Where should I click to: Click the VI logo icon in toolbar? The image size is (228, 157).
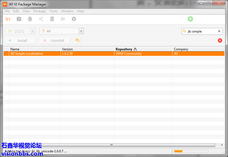coord(8,19)
